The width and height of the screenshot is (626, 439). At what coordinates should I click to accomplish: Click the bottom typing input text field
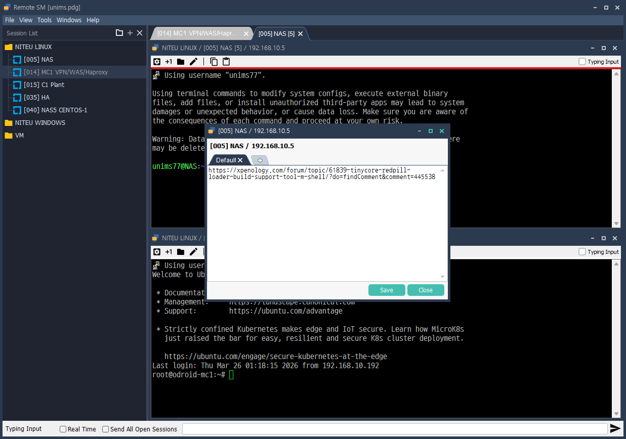(x=394, y=429)
